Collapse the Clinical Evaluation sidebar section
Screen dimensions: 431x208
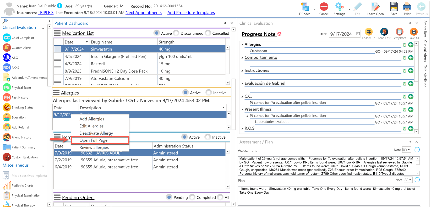(x=43, y=28)
